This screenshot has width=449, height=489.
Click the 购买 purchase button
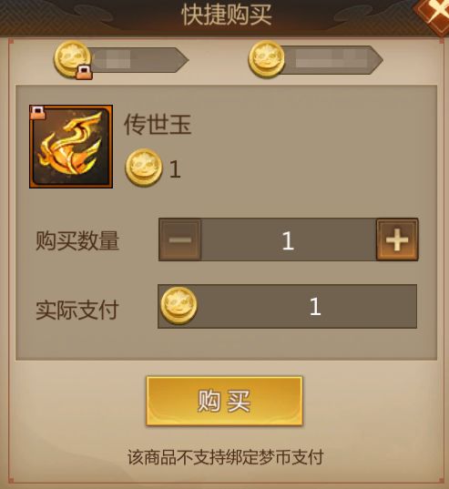pyautogui.click(x=224, y=401)
